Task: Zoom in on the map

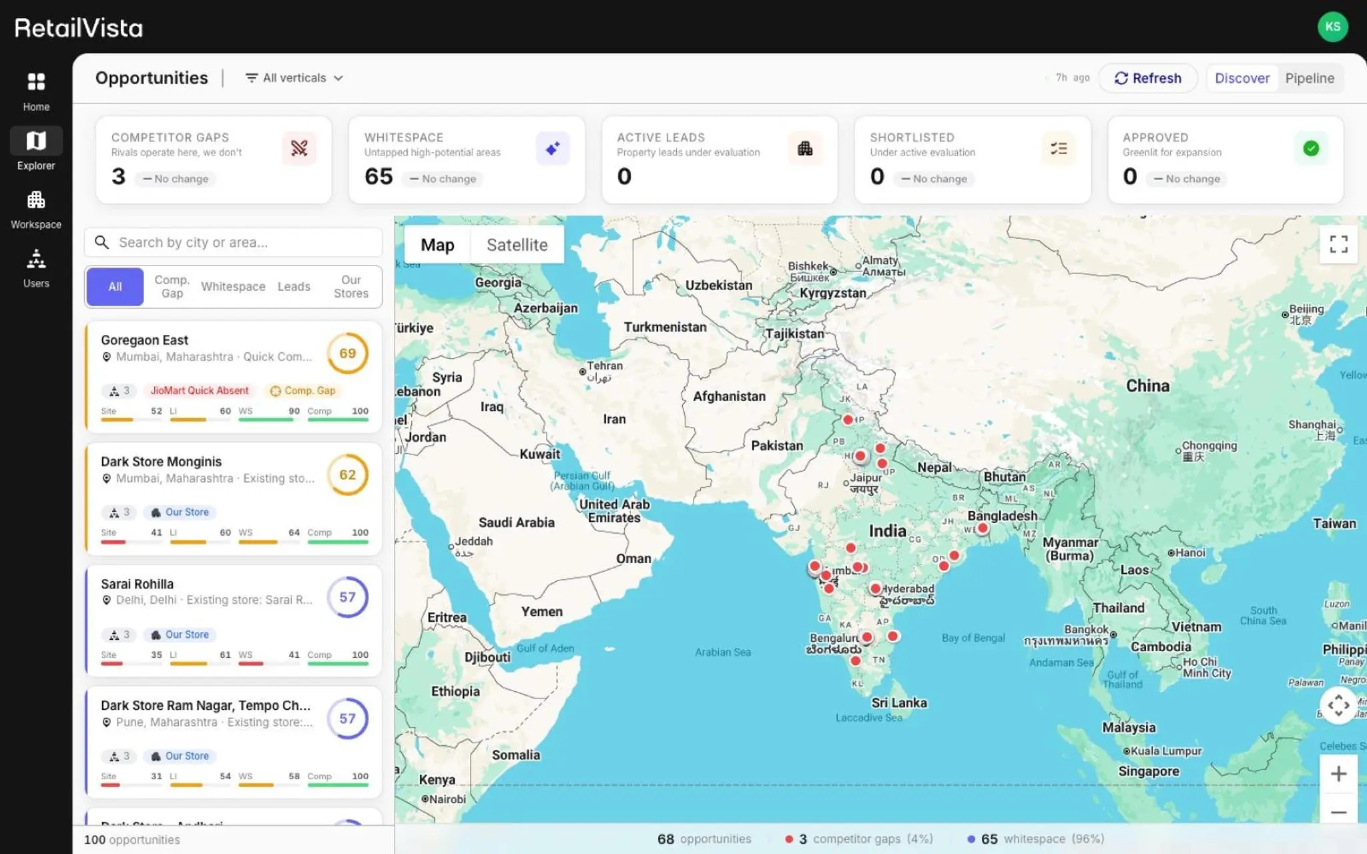Action: [x=1338, y=774]
